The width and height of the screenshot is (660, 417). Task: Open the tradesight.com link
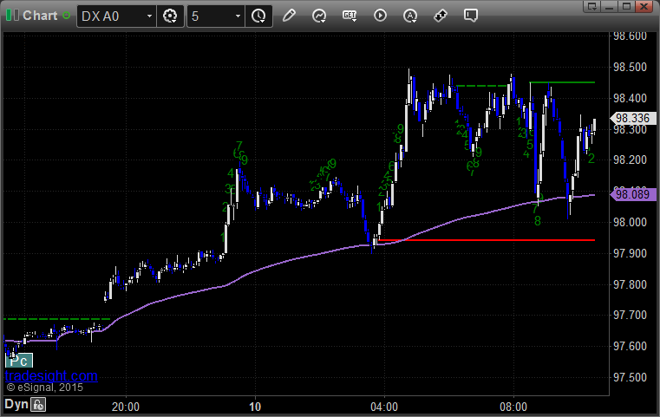point(51,375)
